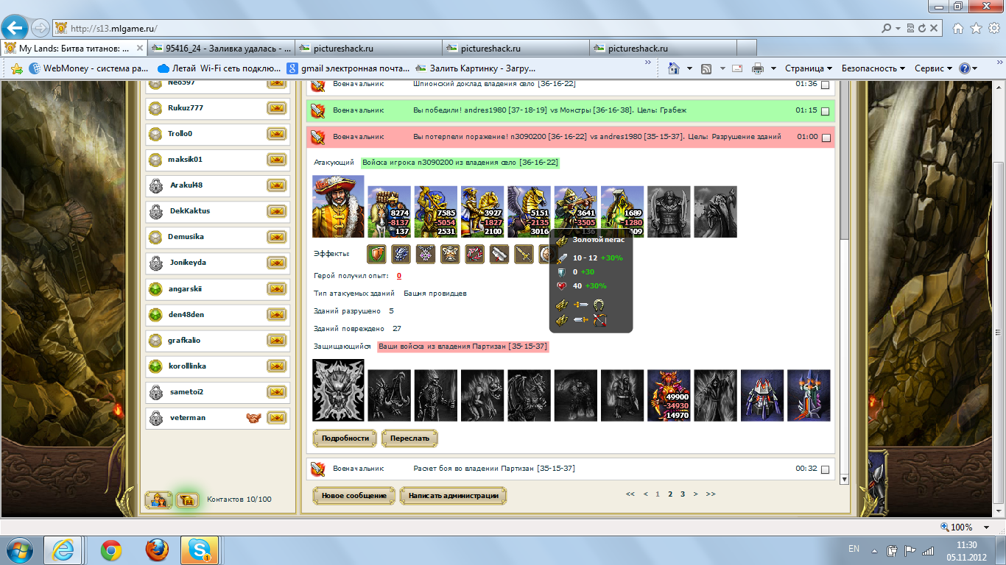The width and height of the screenshot is (1006, 565).
Task: Select the scroll effect icon in Эффекты row
Action: (x=499, y=255)
